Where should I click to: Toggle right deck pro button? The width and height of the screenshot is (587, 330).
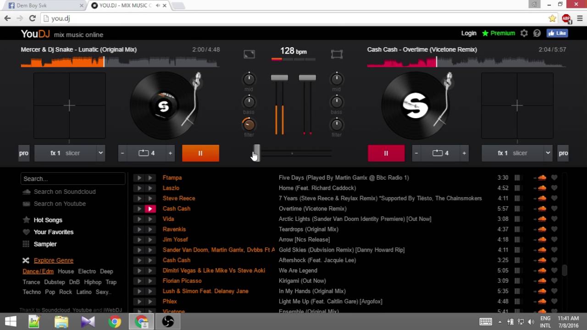563,153
